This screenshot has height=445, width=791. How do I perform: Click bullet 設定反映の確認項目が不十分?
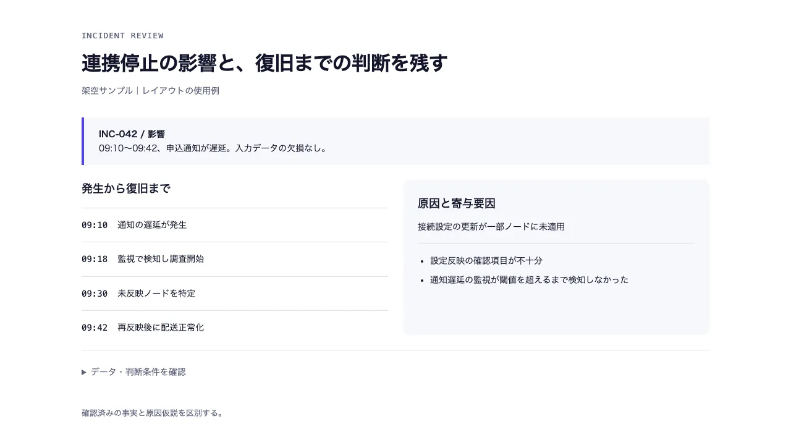click(x=486, y=261)
